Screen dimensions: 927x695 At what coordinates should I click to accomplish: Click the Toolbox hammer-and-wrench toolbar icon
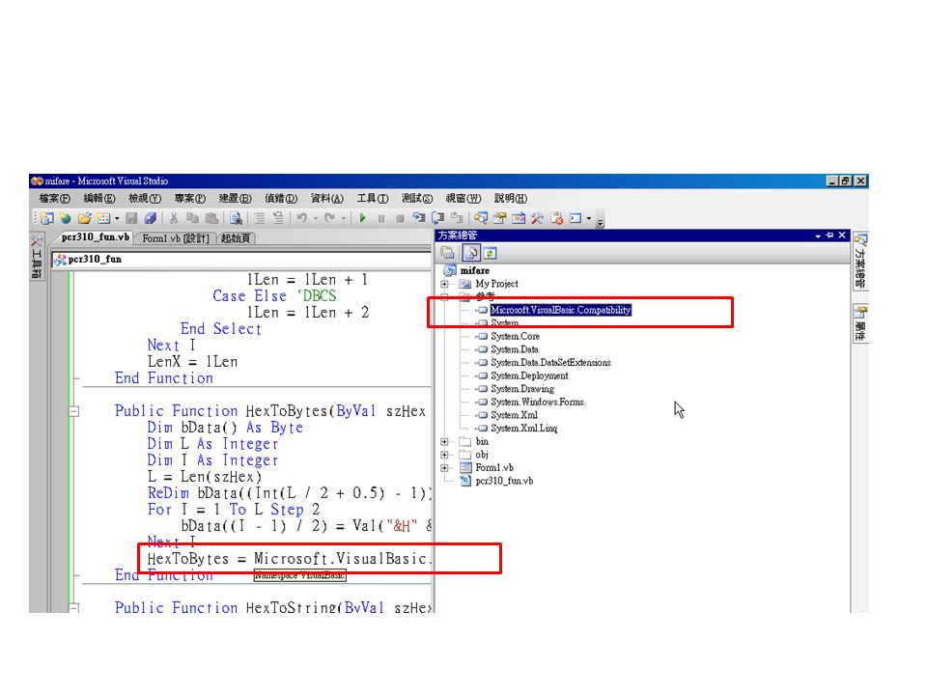538,218
